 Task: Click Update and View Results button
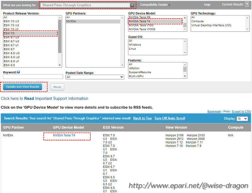point(22,87)
